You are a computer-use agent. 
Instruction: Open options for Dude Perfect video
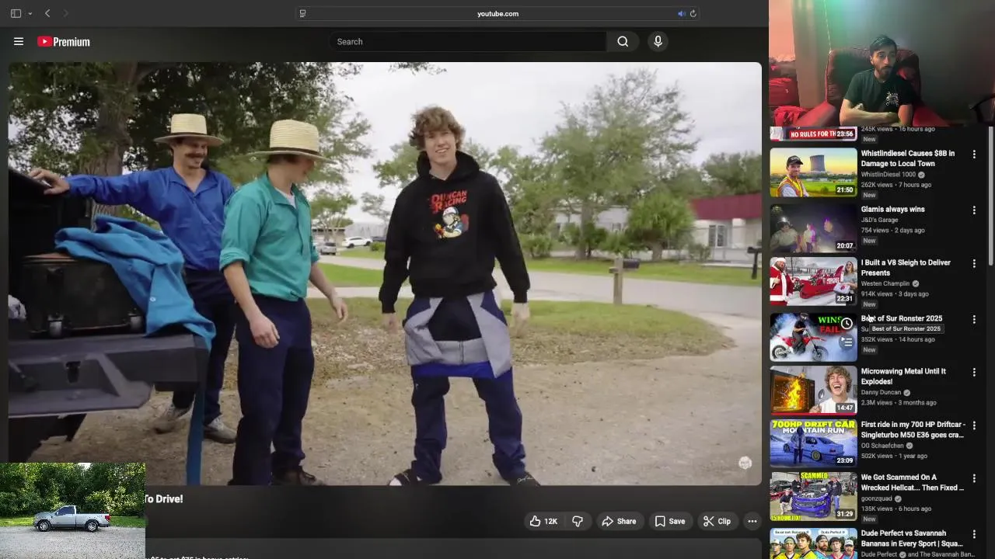pos(974,535)
